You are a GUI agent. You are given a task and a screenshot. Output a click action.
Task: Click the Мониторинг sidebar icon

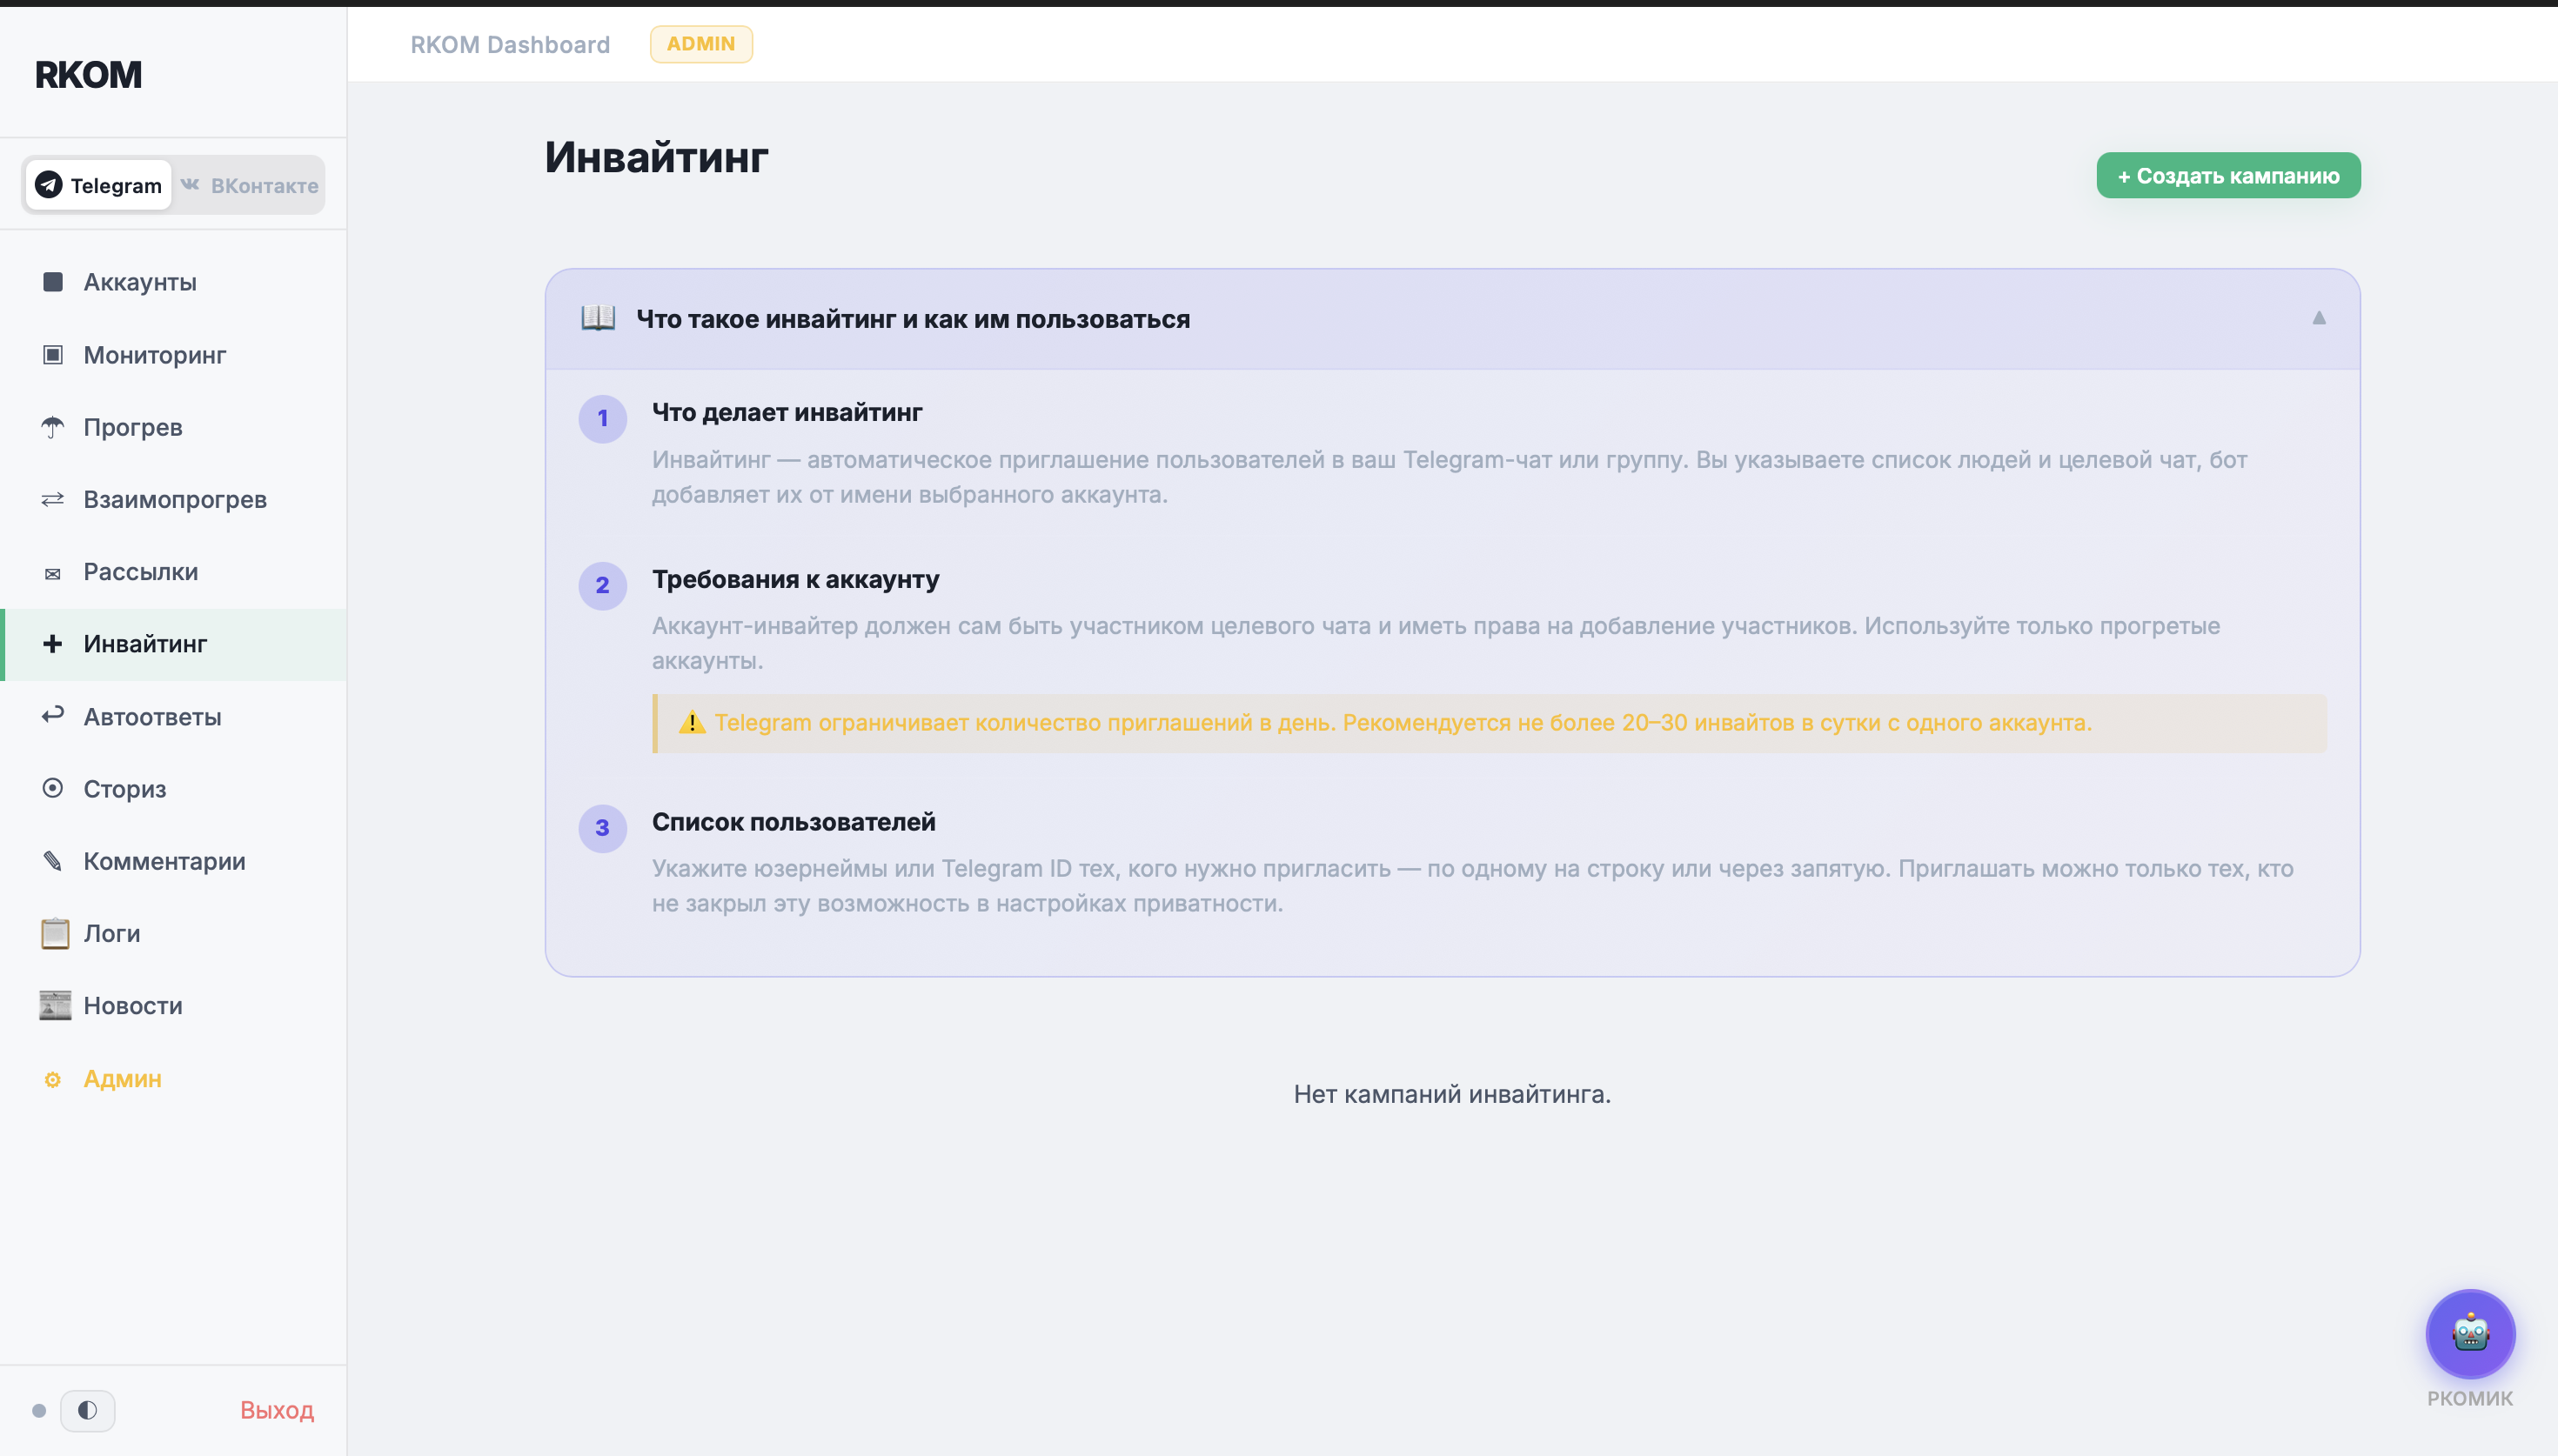[x=53, y=355]
